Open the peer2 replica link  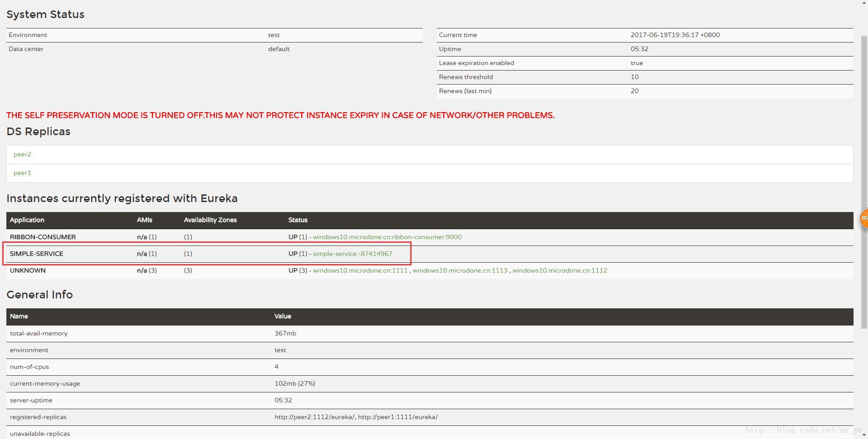[22, 154]
